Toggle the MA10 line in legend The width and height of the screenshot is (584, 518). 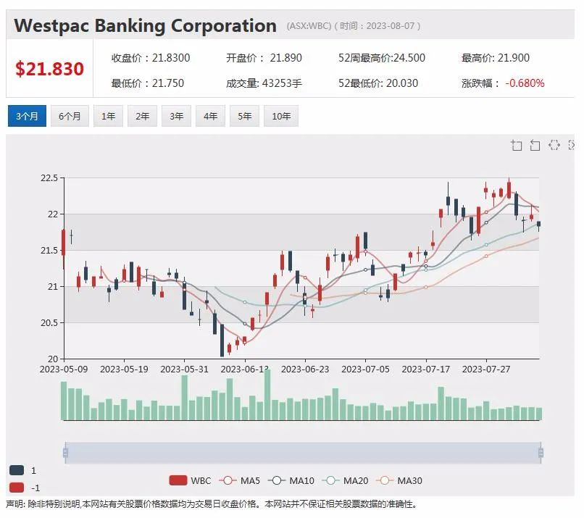(x=291, y=480)
